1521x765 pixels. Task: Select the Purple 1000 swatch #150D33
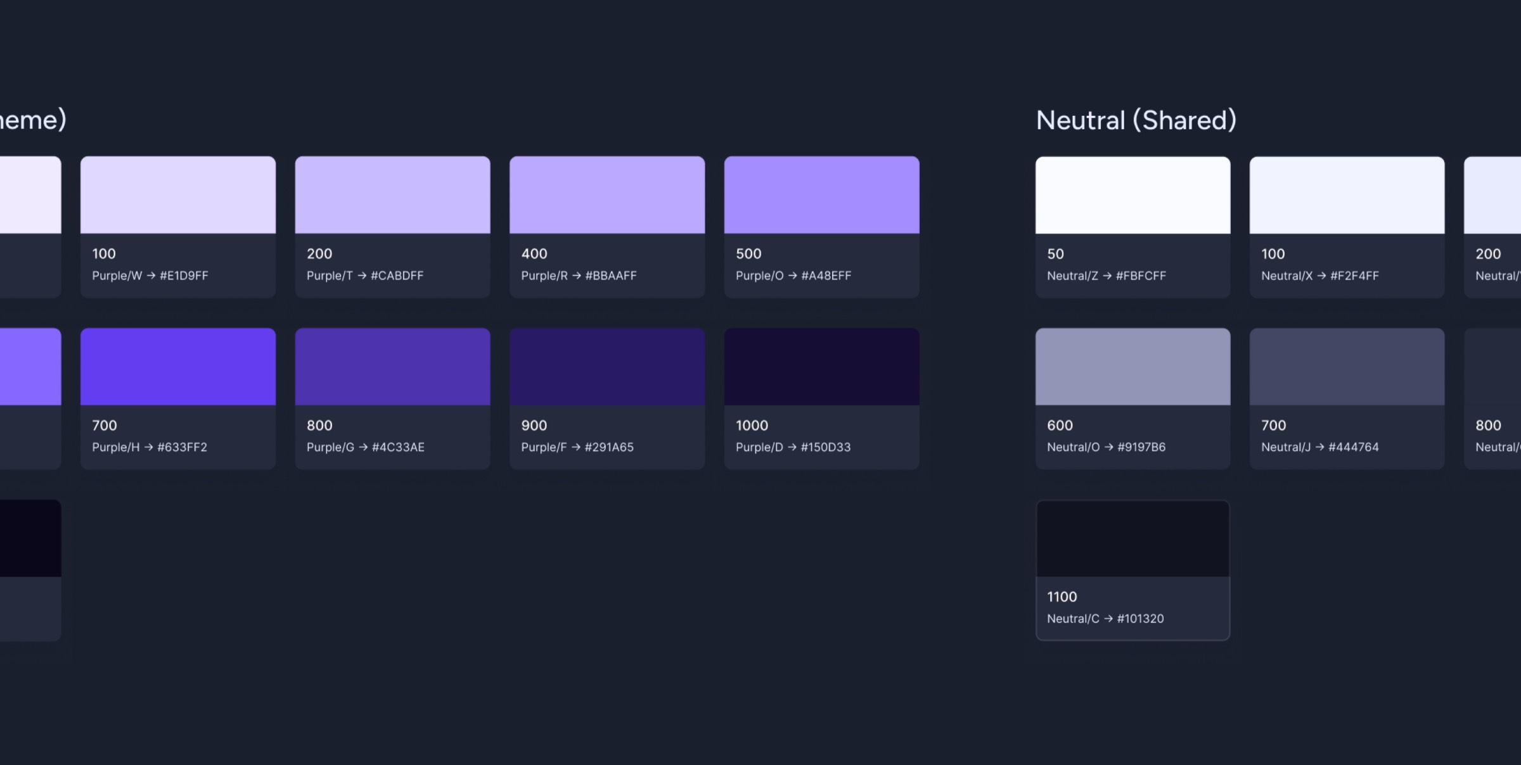(x=821, y=367)
